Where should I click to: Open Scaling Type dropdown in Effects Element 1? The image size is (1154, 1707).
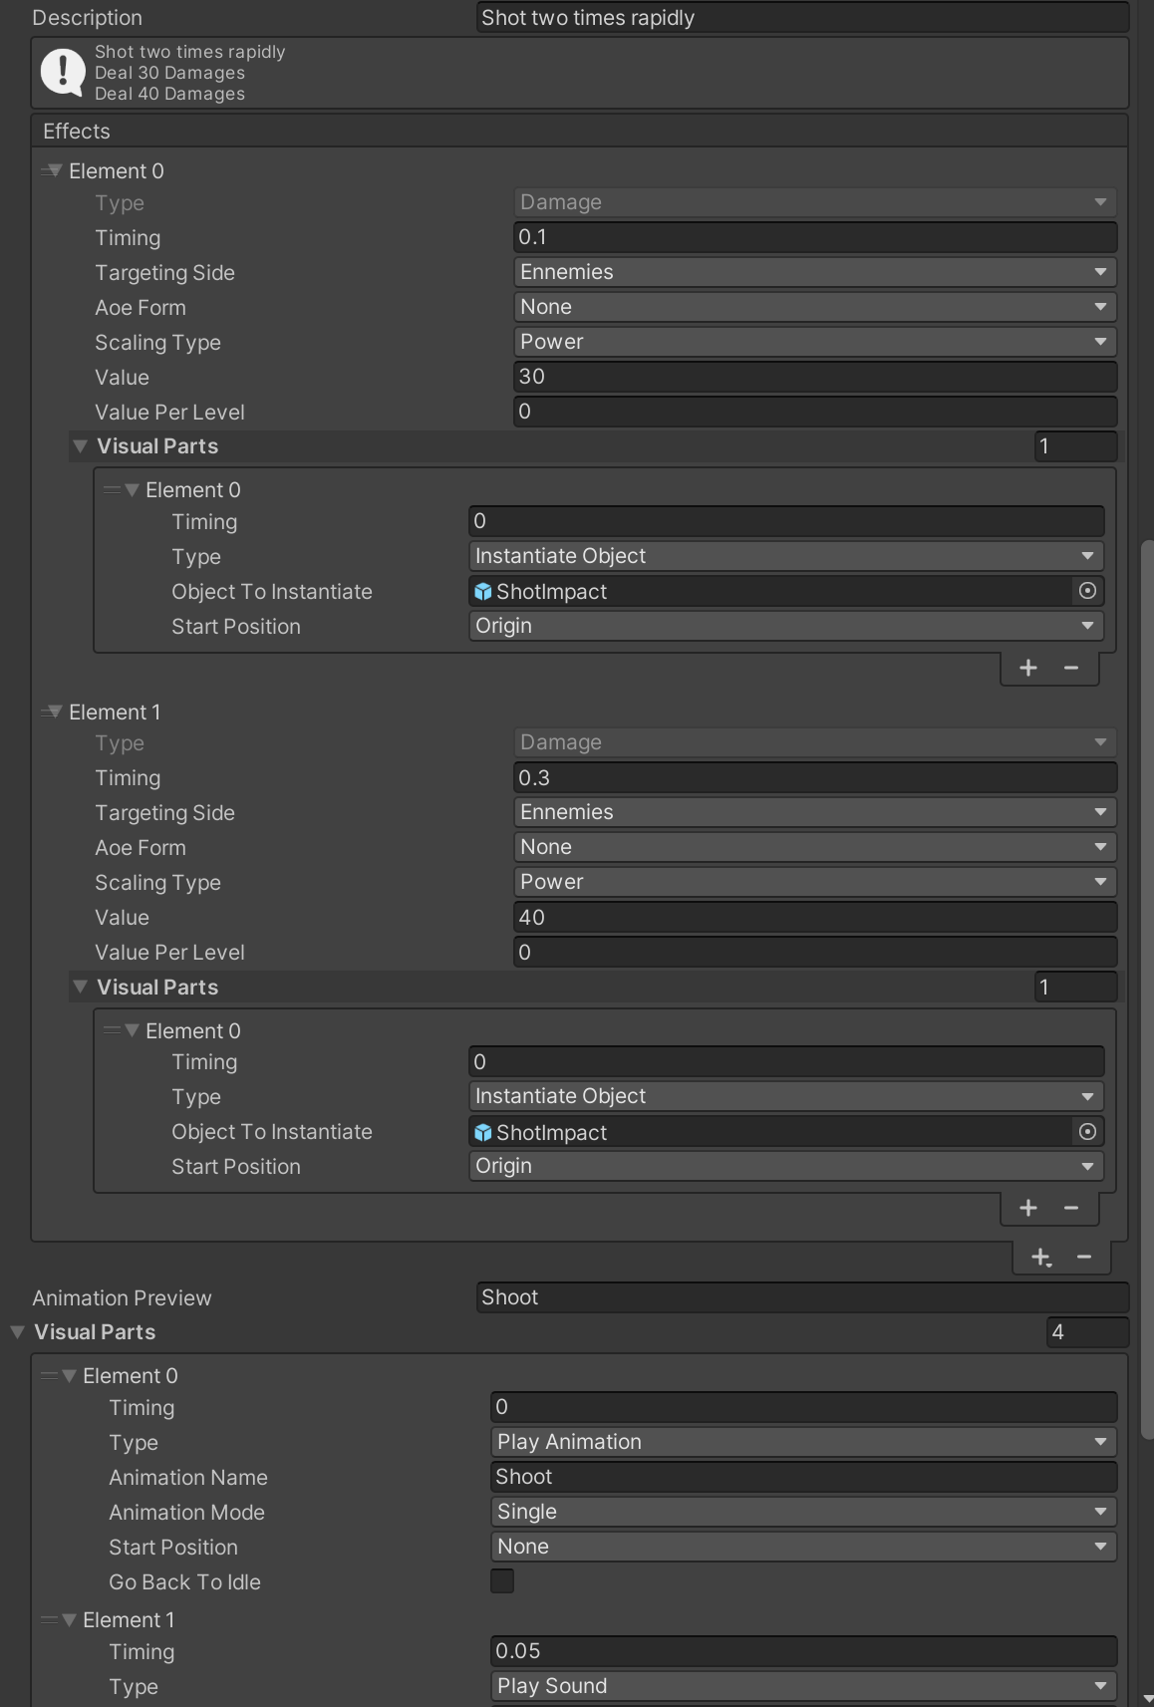coord(814,882)
